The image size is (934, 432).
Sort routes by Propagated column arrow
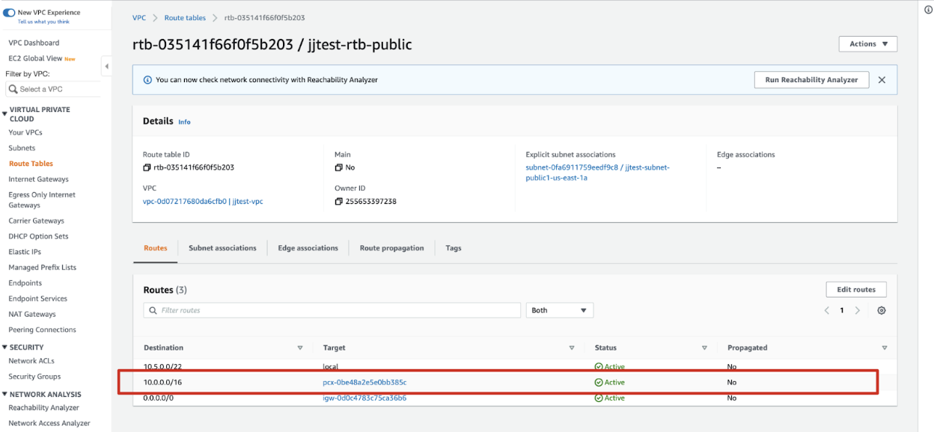885,348
